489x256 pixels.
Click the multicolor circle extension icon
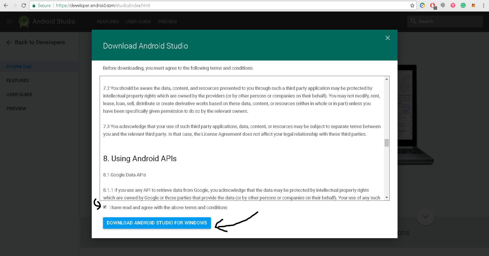[422, 5]
